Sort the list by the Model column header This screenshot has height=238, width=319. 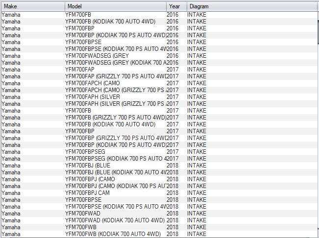tap(116, 6)
